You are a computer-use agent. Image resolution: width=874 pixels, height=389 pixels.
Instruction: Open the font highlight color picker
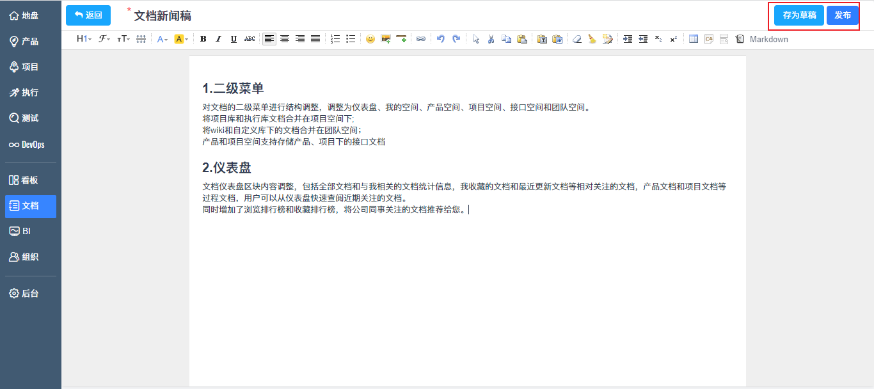point(179,38)
